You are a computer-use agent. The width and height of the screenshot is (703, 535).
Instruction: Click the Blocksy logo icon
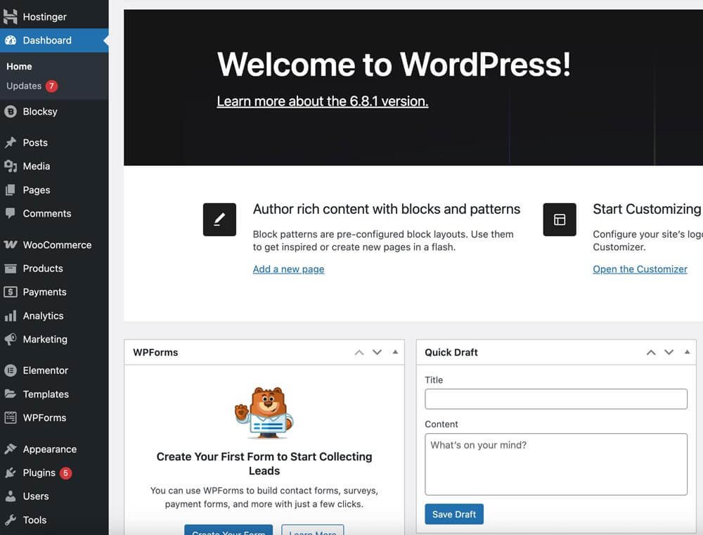tap(11, 112)
